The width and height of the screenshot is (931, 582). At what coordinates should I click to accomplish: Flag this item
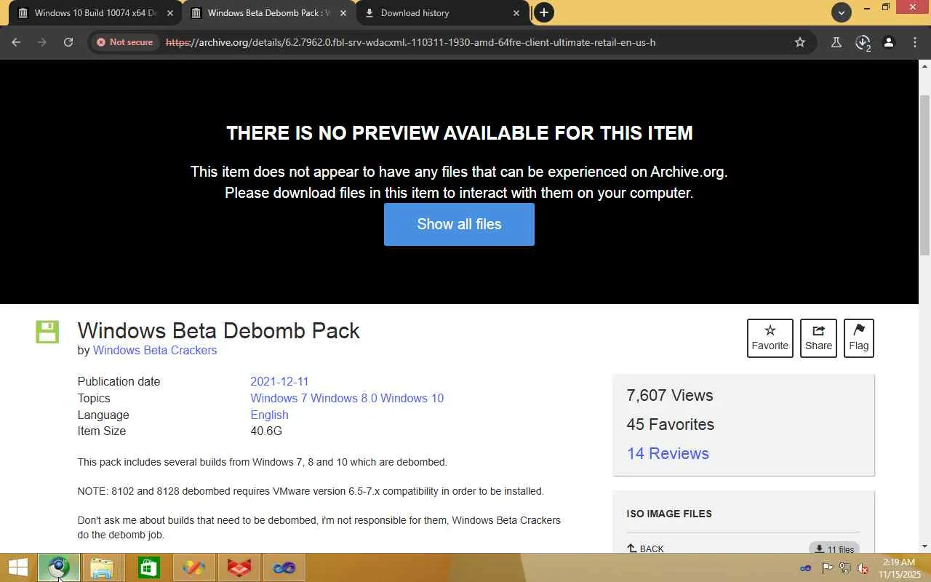858,338
